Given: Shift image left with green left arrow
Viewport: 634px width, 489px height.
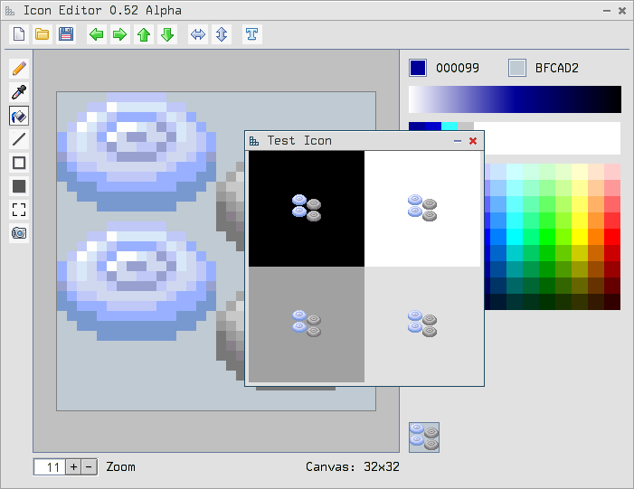Looking at the screenshot, I should tap(96, 34).
